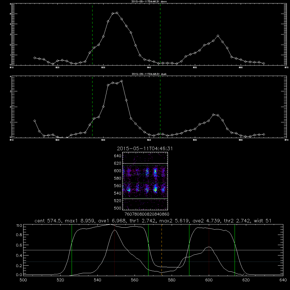Select the green vertical line near 614
The height and width of the screenshot is (290, 290).
235,250
